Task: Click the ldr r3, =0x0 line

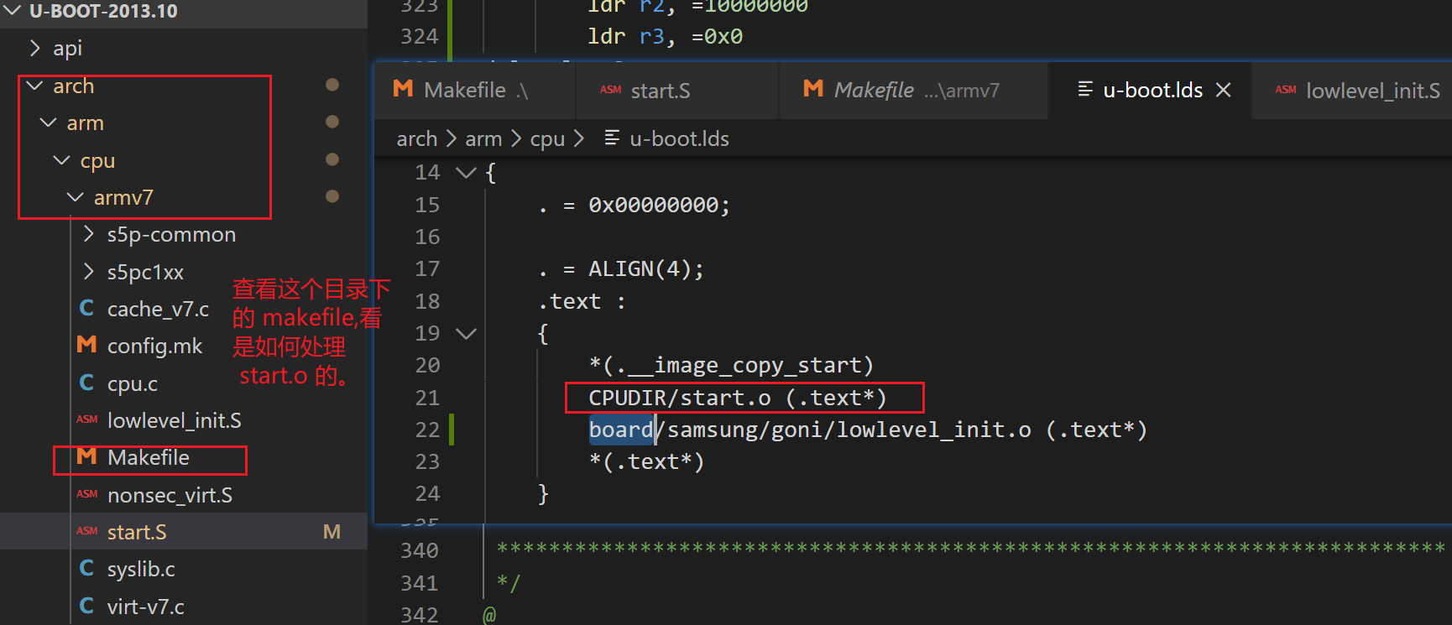Action: (665, 36)
